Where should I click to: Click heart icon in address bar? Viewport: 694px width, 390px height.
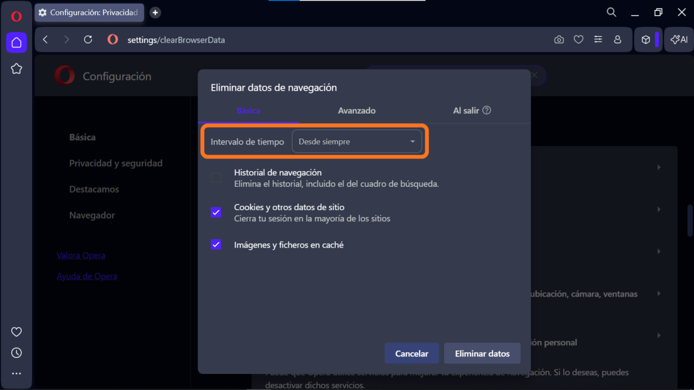point(578,40)
